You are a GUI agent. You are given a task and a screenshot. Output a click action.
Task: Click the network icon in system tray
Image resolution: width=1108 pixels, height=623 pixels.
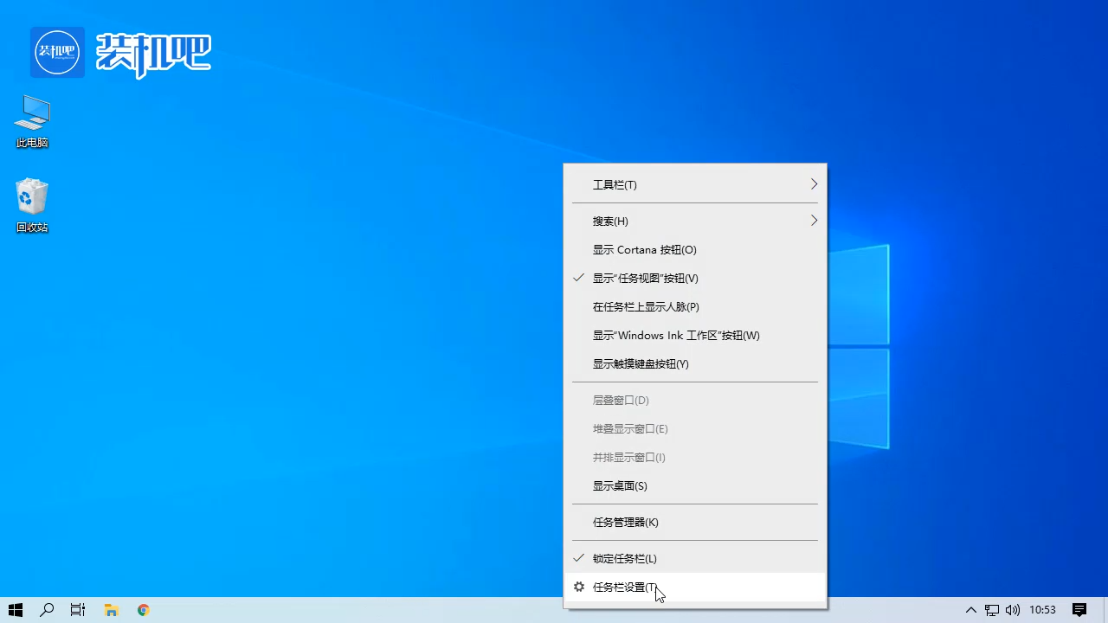[x=991, y=610]
